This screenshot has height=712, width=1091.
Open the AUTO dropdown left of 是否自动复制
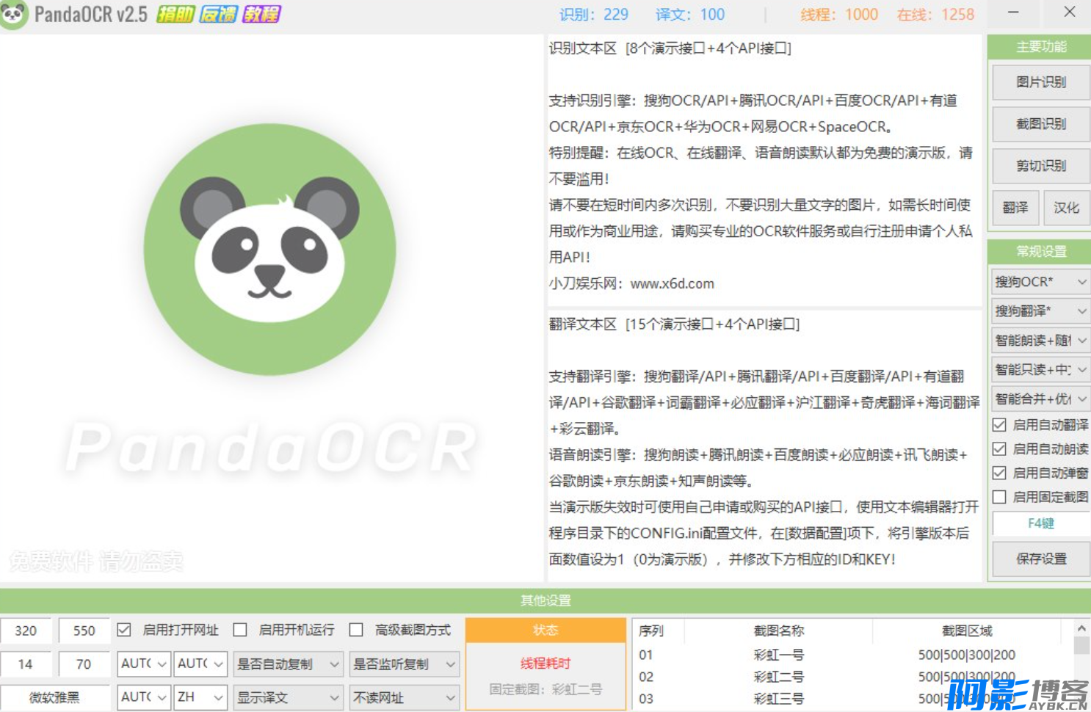200,664
